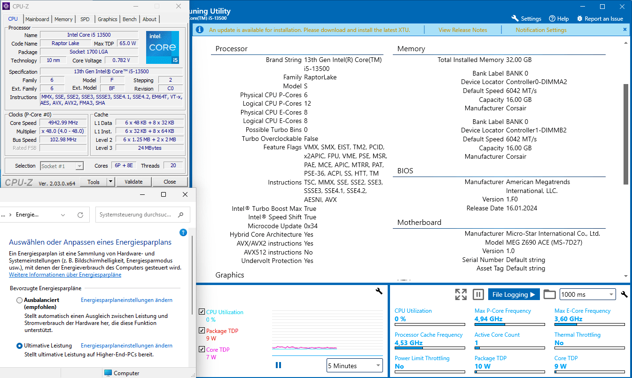This screenshot has width=632, height=378.
Task: Refresh the control panel address bar
Action: coord(80,215)
